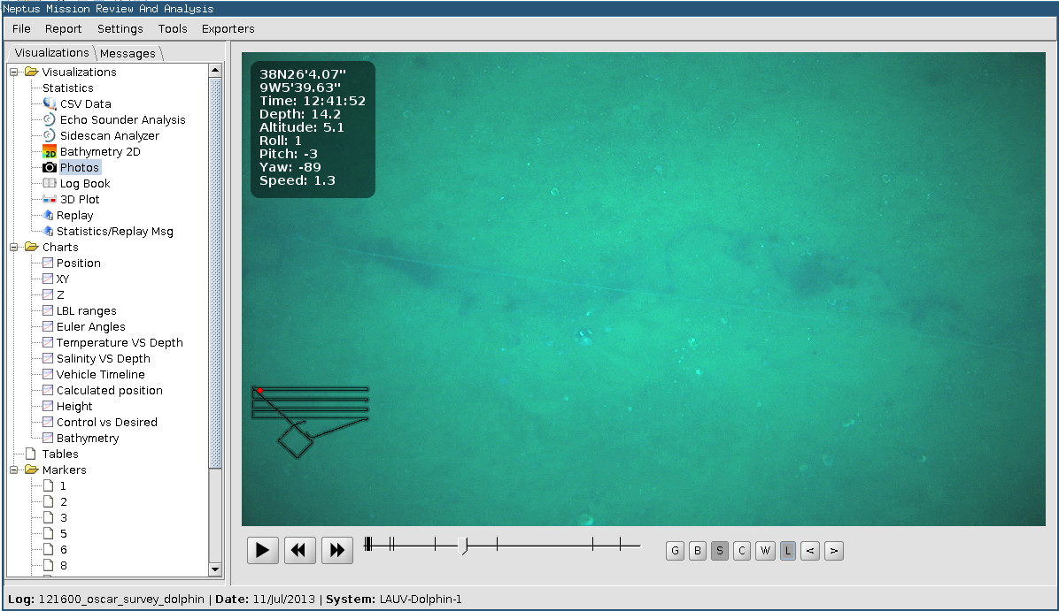Image resolution: width=1059 pixels, height=611 pixels.
Task: Click the marker 5 document icon
Action: coord(48,533)
